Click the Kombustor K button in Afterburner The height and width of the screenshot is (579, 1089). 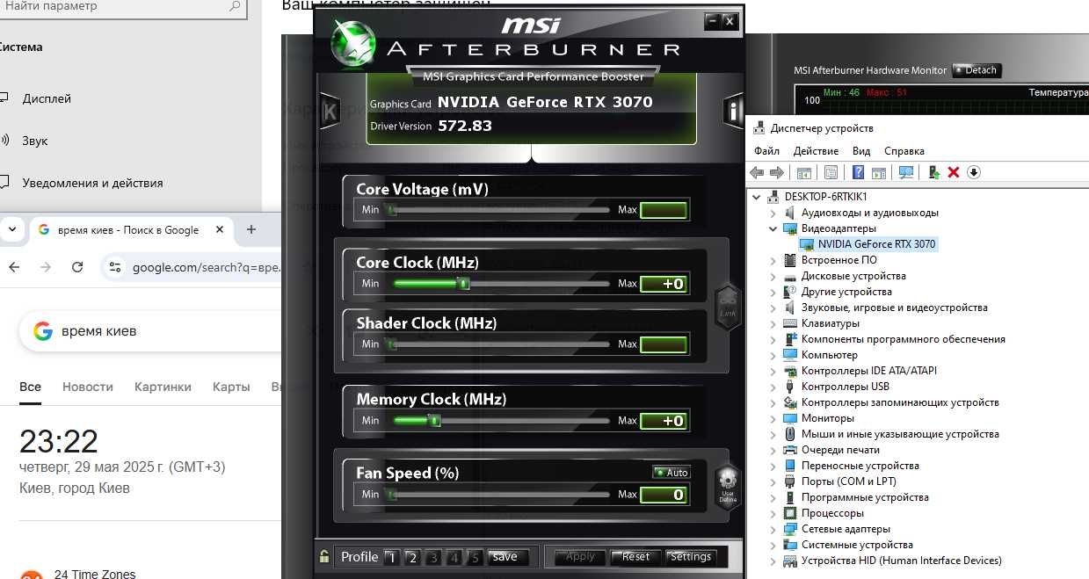330,111
